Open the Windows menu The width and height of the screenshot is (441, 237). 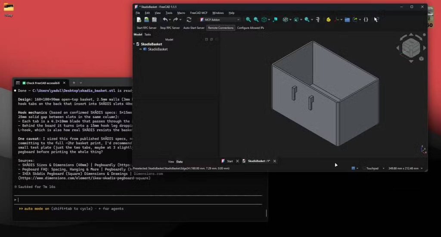[x=218, y=13]
